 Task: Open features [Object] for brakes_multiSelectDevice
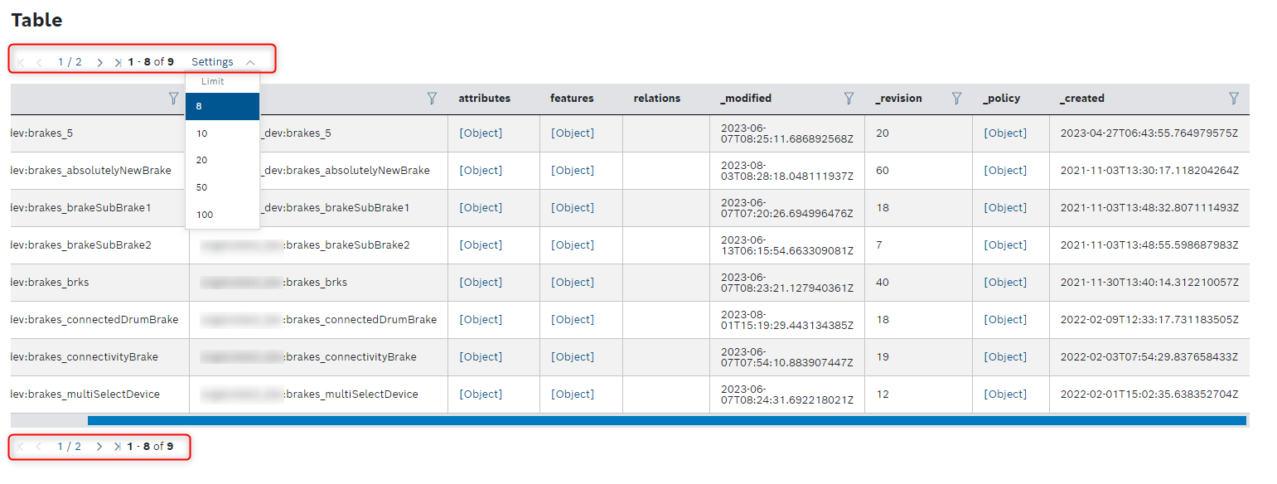(573, 394)
